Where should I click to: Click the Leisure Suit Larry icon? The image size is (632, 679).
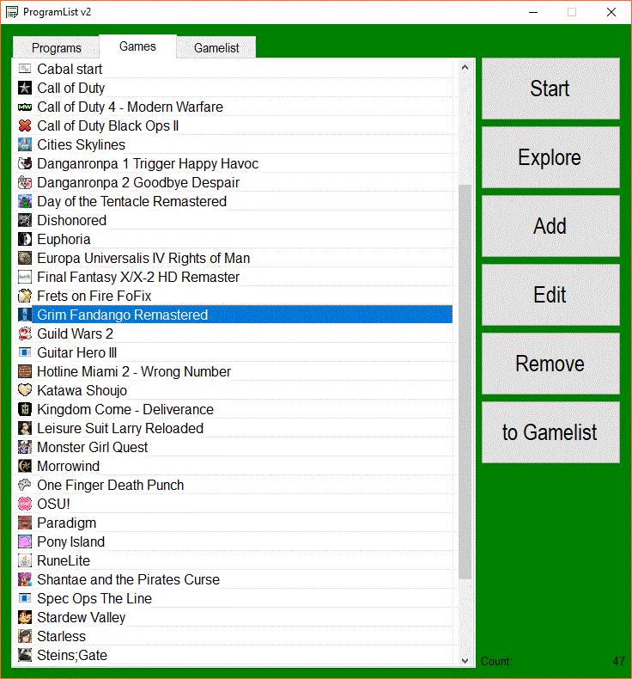pos(25,428)
